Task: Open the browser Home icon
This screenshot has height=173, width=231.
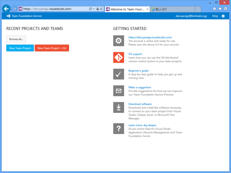Action: [215, 9]
